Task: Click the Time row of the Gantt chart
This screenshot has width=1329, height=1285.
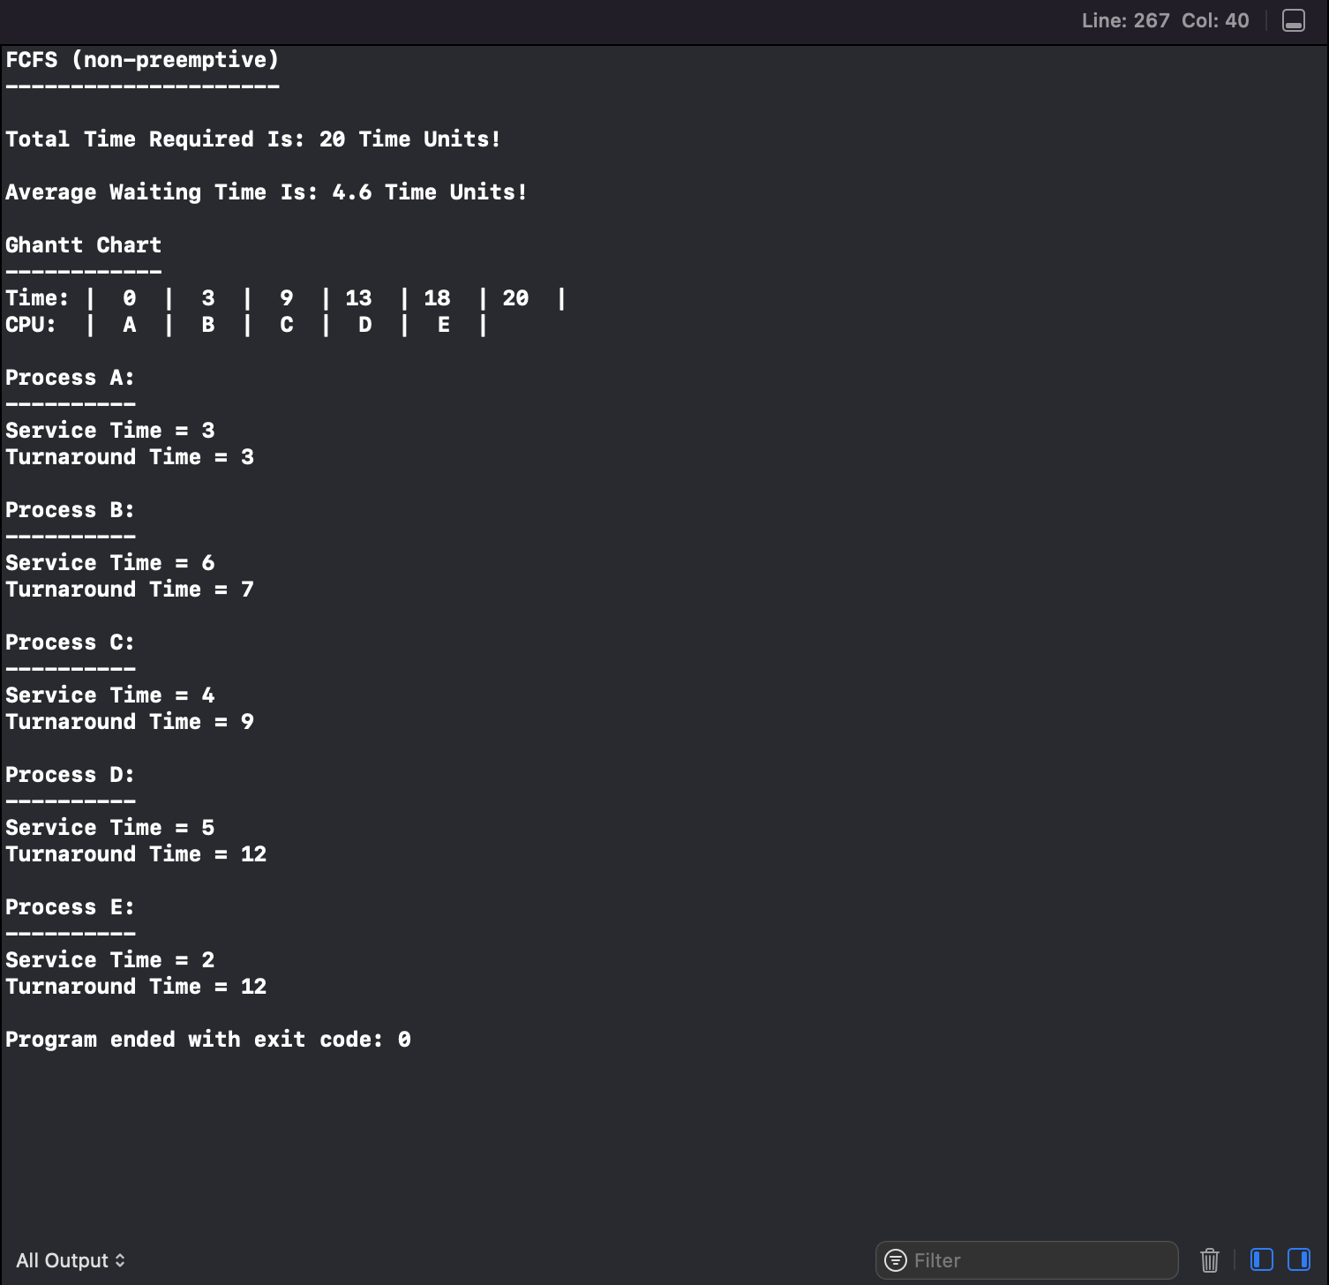Action: pos(282,297)
